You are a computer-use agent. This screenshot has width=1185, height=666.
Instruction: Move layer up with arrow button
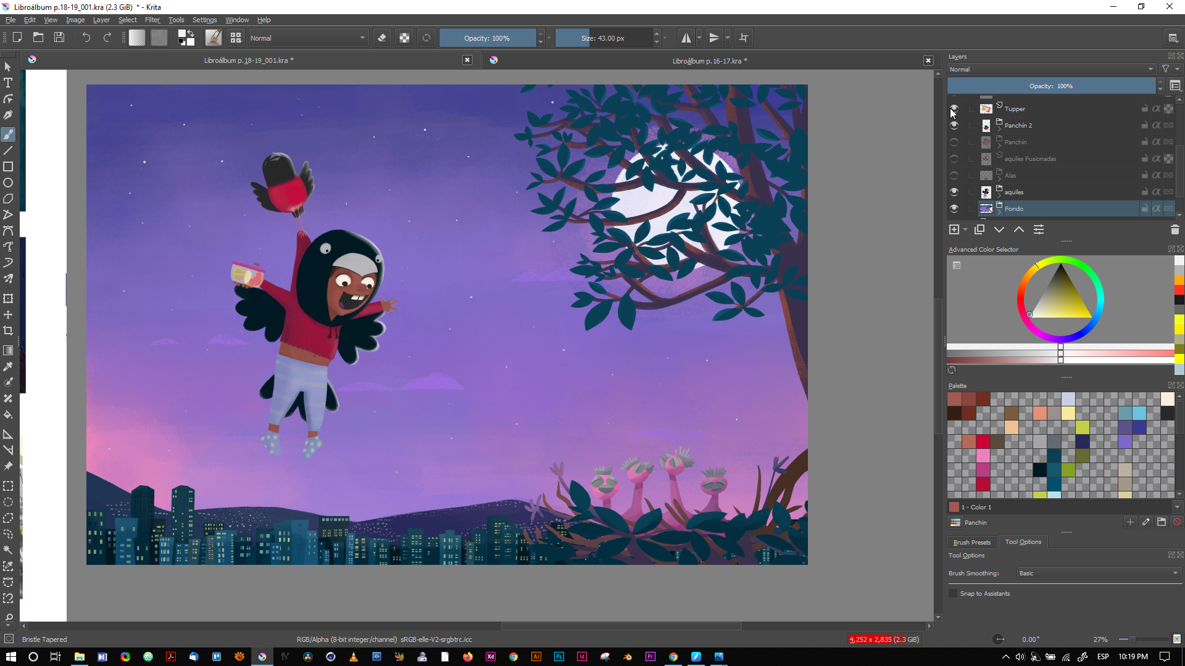coord(1019,229)
